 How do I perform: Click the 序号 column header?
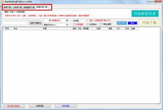coord(7,29)
